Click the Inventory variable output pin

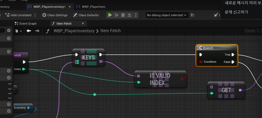(28, 108)
